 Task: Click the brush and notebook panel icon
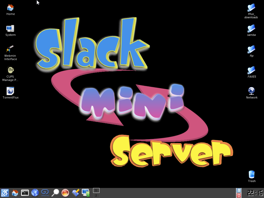76,193
